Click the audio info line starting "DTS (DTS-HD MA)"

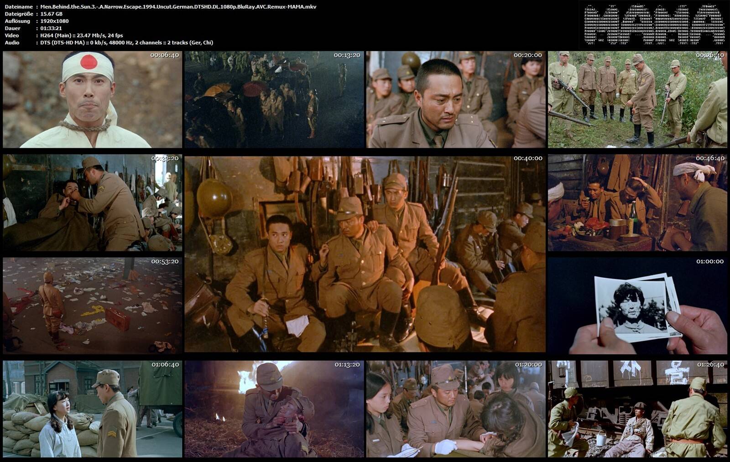pyautogui.click(x=126, y=42)
